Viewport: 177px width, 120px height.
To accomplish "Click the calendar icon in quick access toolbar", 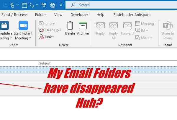I will click(x=24, y=5).
